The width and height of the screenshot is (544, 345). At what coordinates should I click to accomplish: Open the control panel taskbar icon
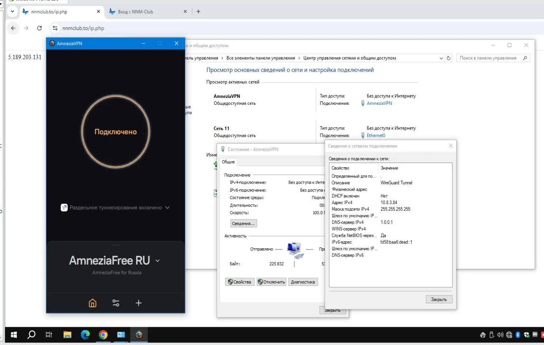121,334
